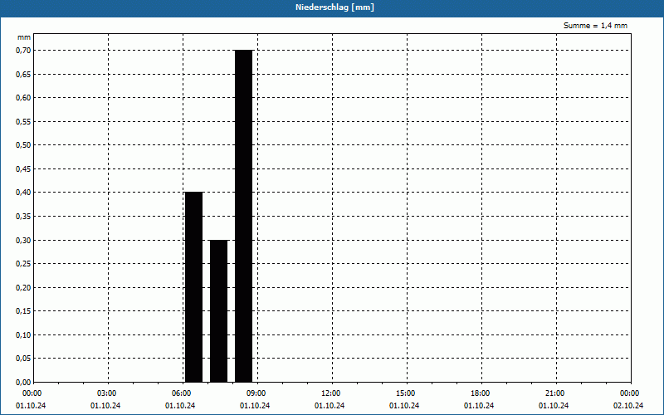Click the '03:00' time label

click(107, 393)
